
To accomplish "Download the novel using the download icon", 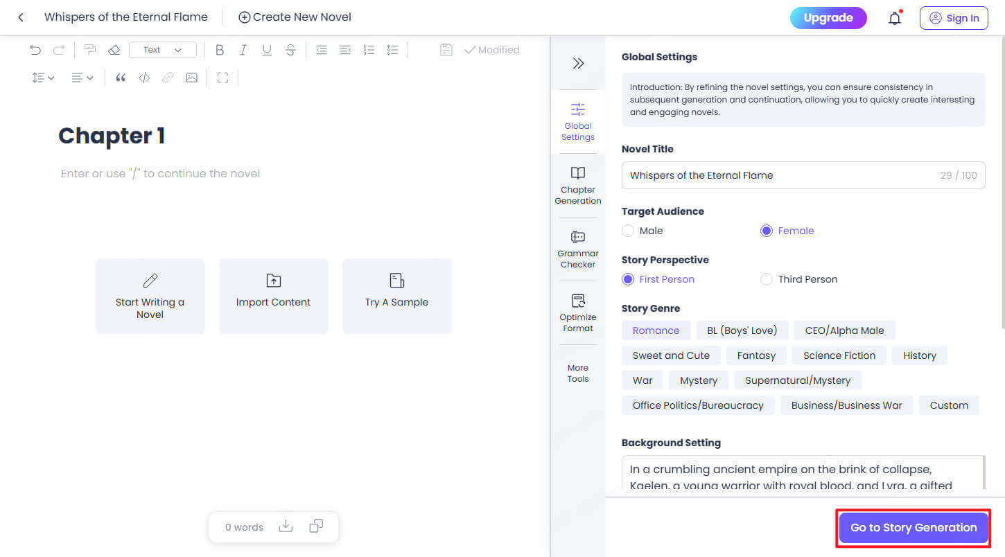I will pyautogui.click(x=286, y=527).
